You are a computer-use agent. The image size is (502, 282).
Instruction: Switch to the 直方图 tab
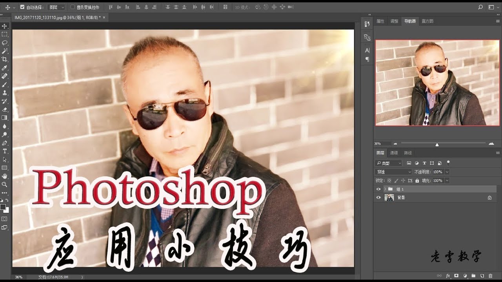coord(427,21)
